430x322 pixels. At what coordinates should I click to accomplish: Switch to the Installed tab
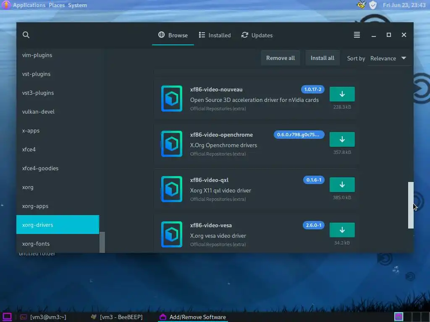pos(215,35)
